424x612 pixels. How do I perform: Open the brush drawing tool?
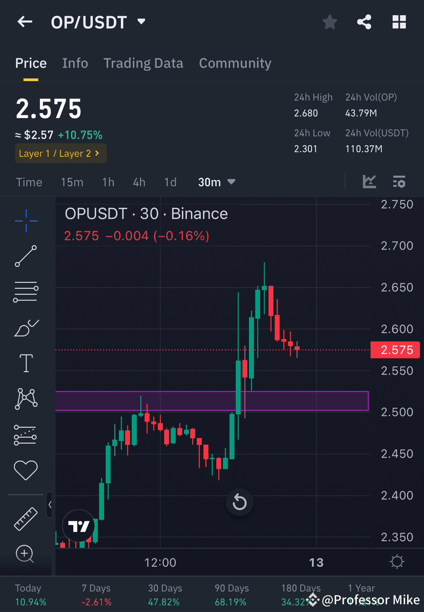pyautogui.click(x=26, y=328)
